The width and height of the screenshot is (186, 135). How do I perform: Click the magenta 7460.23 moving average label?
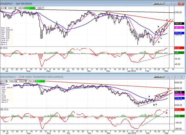pyautogui.click(x=180, y=94)
